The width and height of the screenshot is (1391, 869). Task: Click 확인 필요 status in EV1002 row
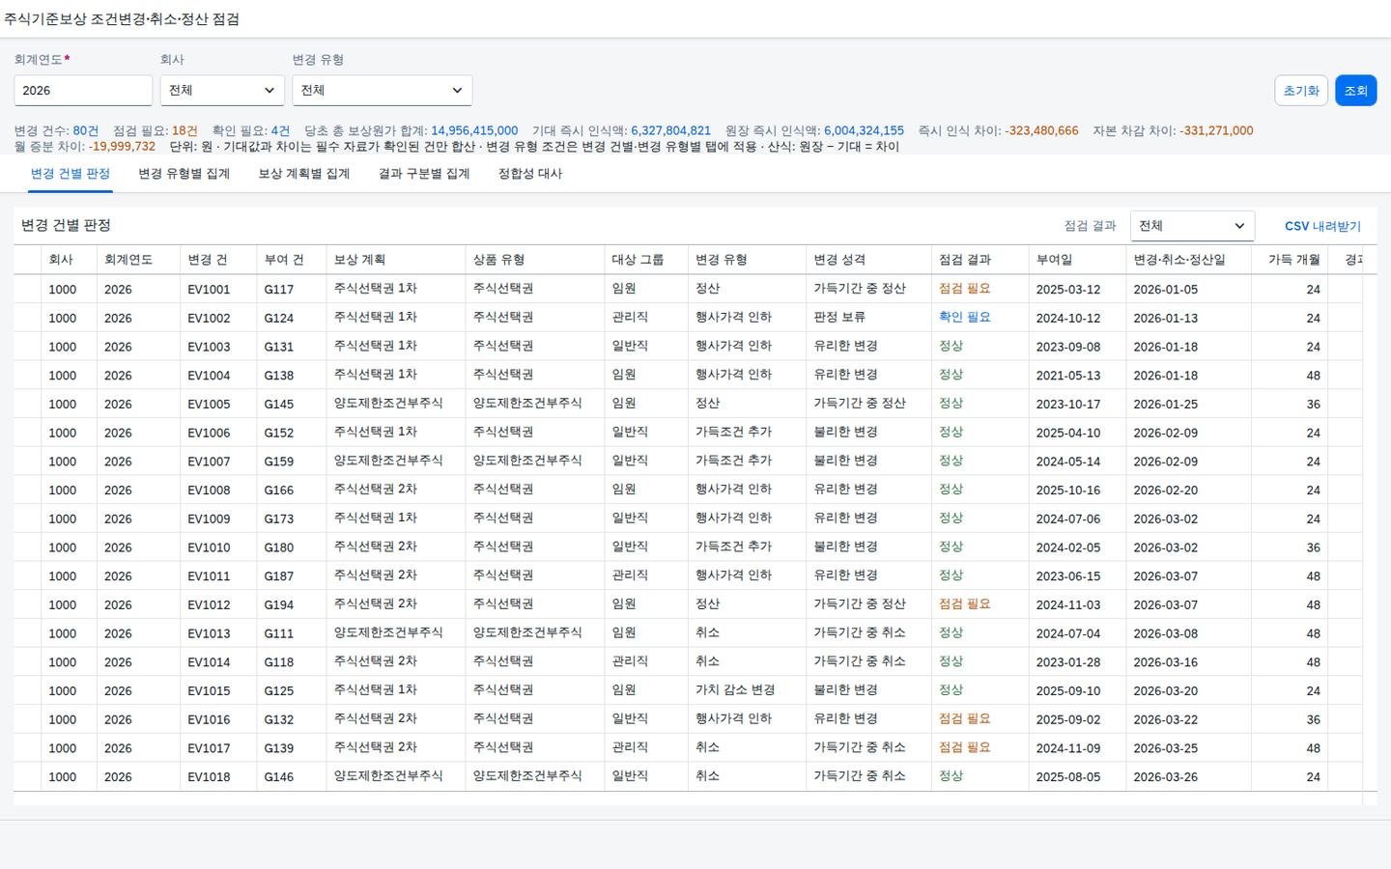[965, 317]
